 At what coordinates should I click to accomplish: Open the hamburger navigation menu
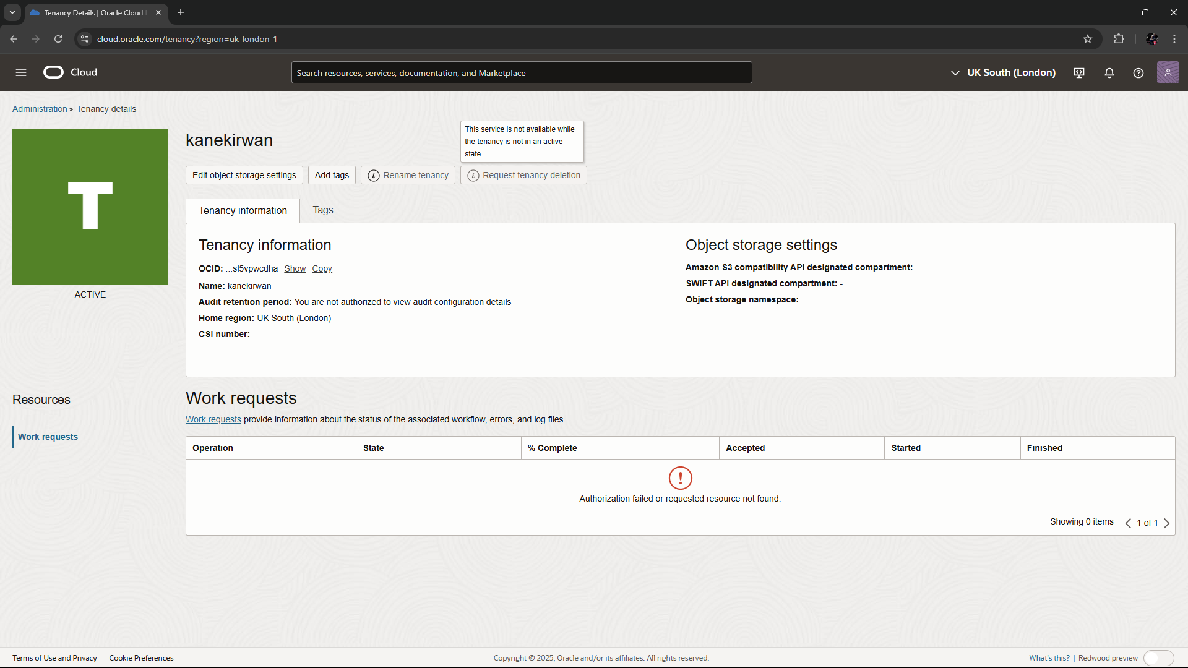pos(21,72)
